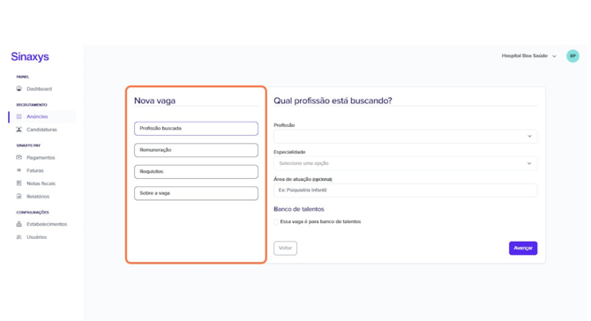Open Relatórios page
This screenshot has height=321, width=591.
38,197
